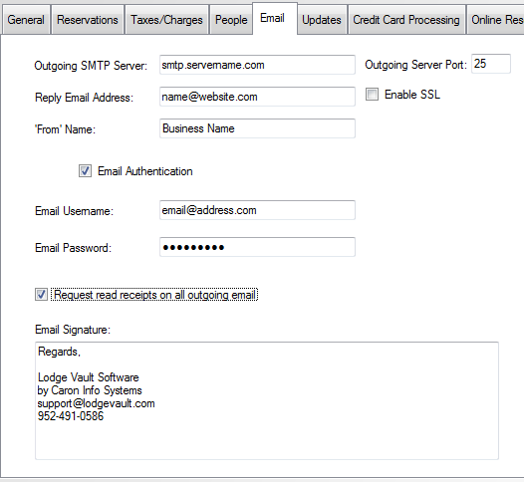Uncheck Email Authentication checkbox

pos(86,171)
